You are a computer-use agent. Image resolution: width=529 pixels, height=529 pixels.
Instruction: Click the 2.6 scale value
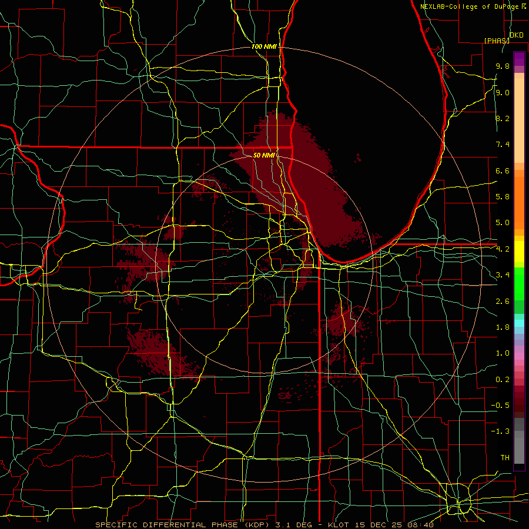coord(503,302)
